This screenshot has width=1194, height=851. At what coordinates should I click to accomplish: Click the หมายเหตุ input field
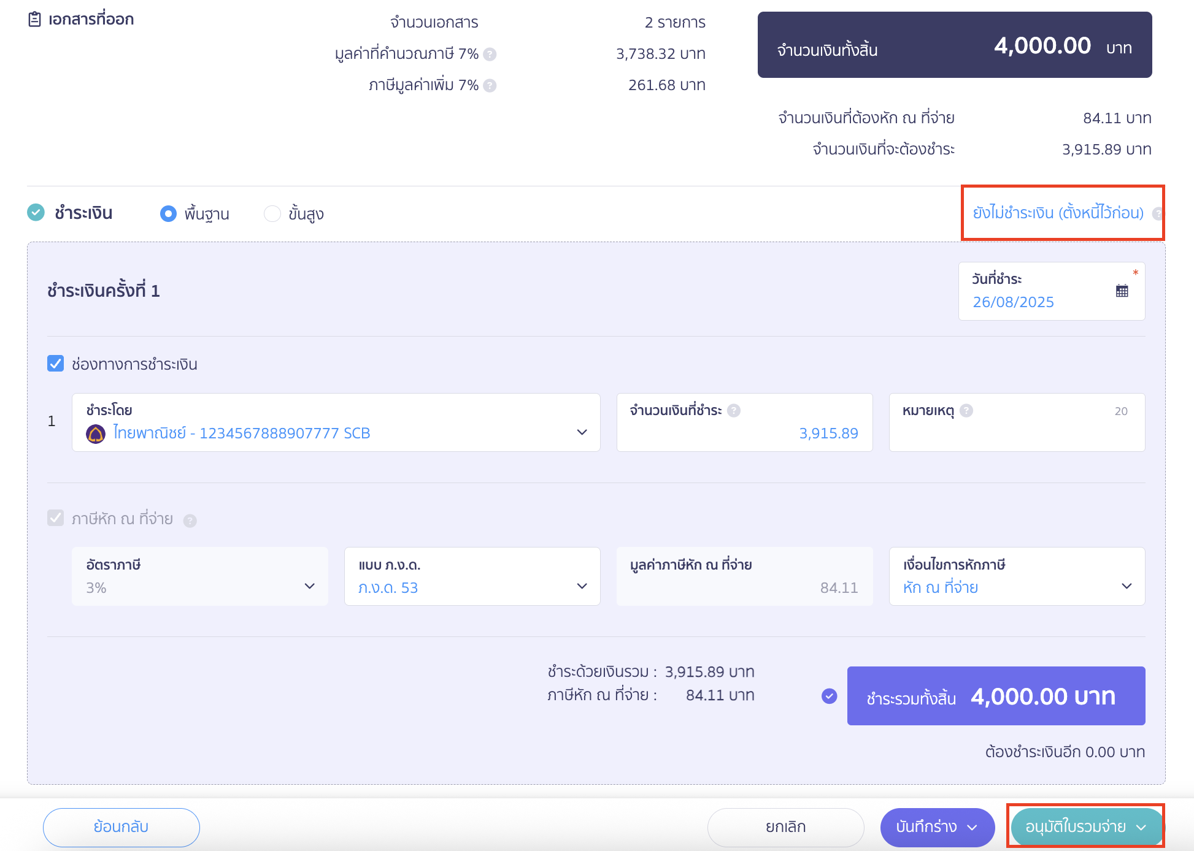click(x=1017, y=422)
